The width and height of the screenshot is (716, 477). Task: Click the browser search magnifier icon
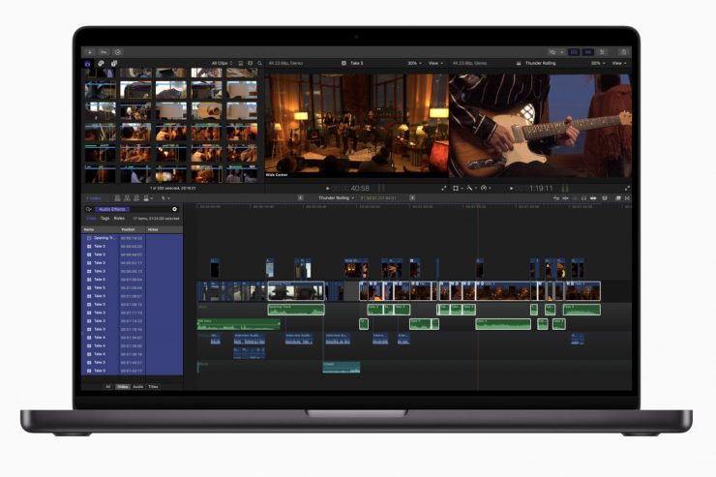click(x=259, y=63)
